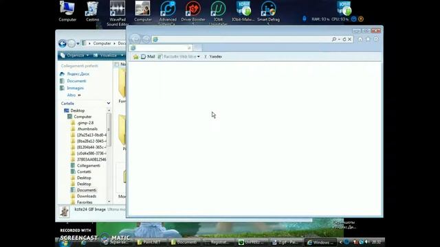Select Collegamenti folder in tree
Image resolution: width=440 pixels, height=247 pixels.
[x=89, y=166]
